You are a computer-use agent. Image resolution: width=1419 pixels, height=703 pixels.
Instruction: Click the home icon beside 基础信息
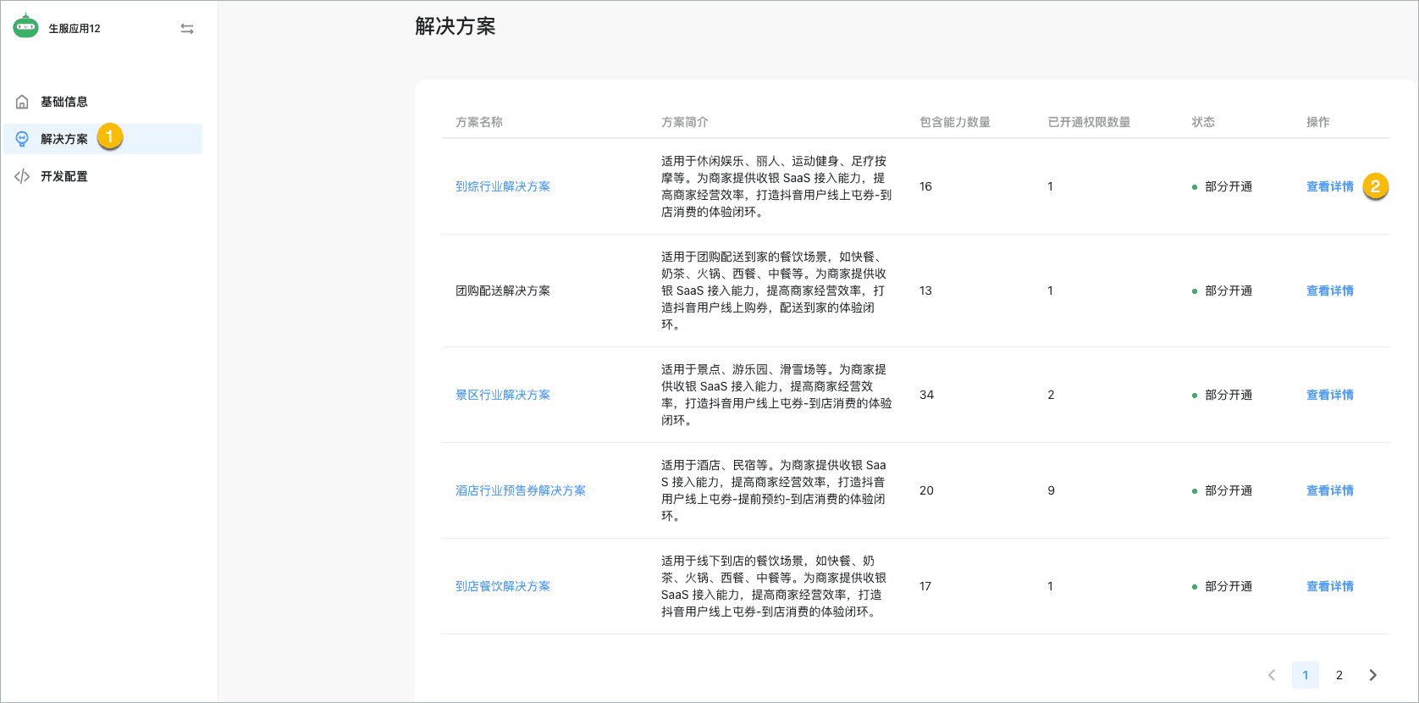22,102
